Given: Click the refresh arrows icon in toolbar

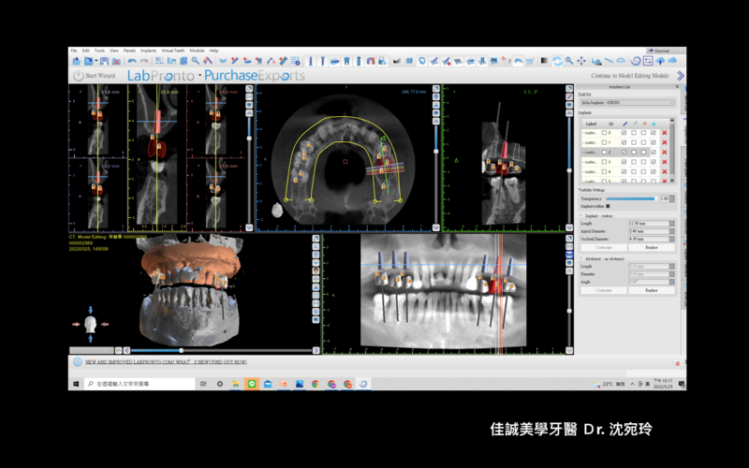Looking at the screenshot, I should tap(557, 61).
